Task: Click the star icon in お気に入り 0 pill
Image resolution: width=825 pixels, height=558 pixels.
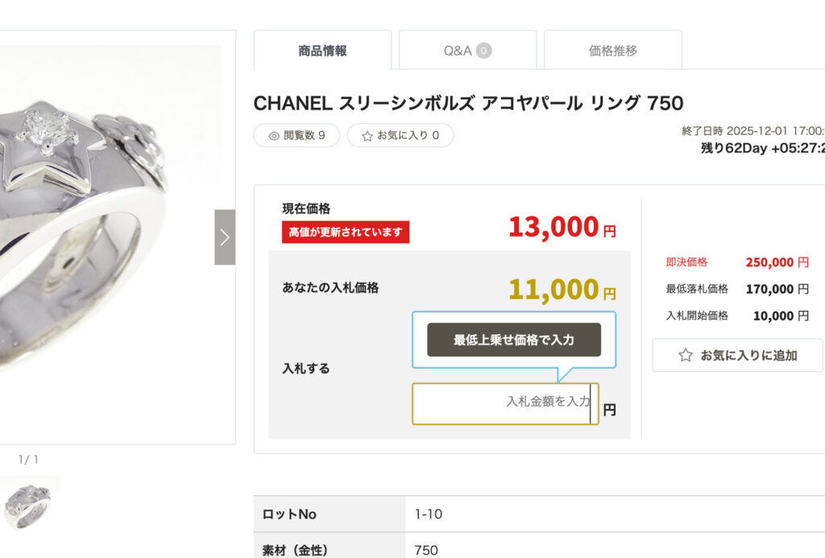Action: point(367,136)
